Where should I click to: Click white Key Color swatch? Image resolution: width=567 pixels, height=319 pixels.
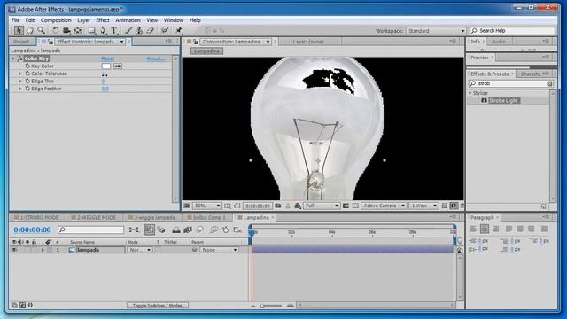pos(106,66)
